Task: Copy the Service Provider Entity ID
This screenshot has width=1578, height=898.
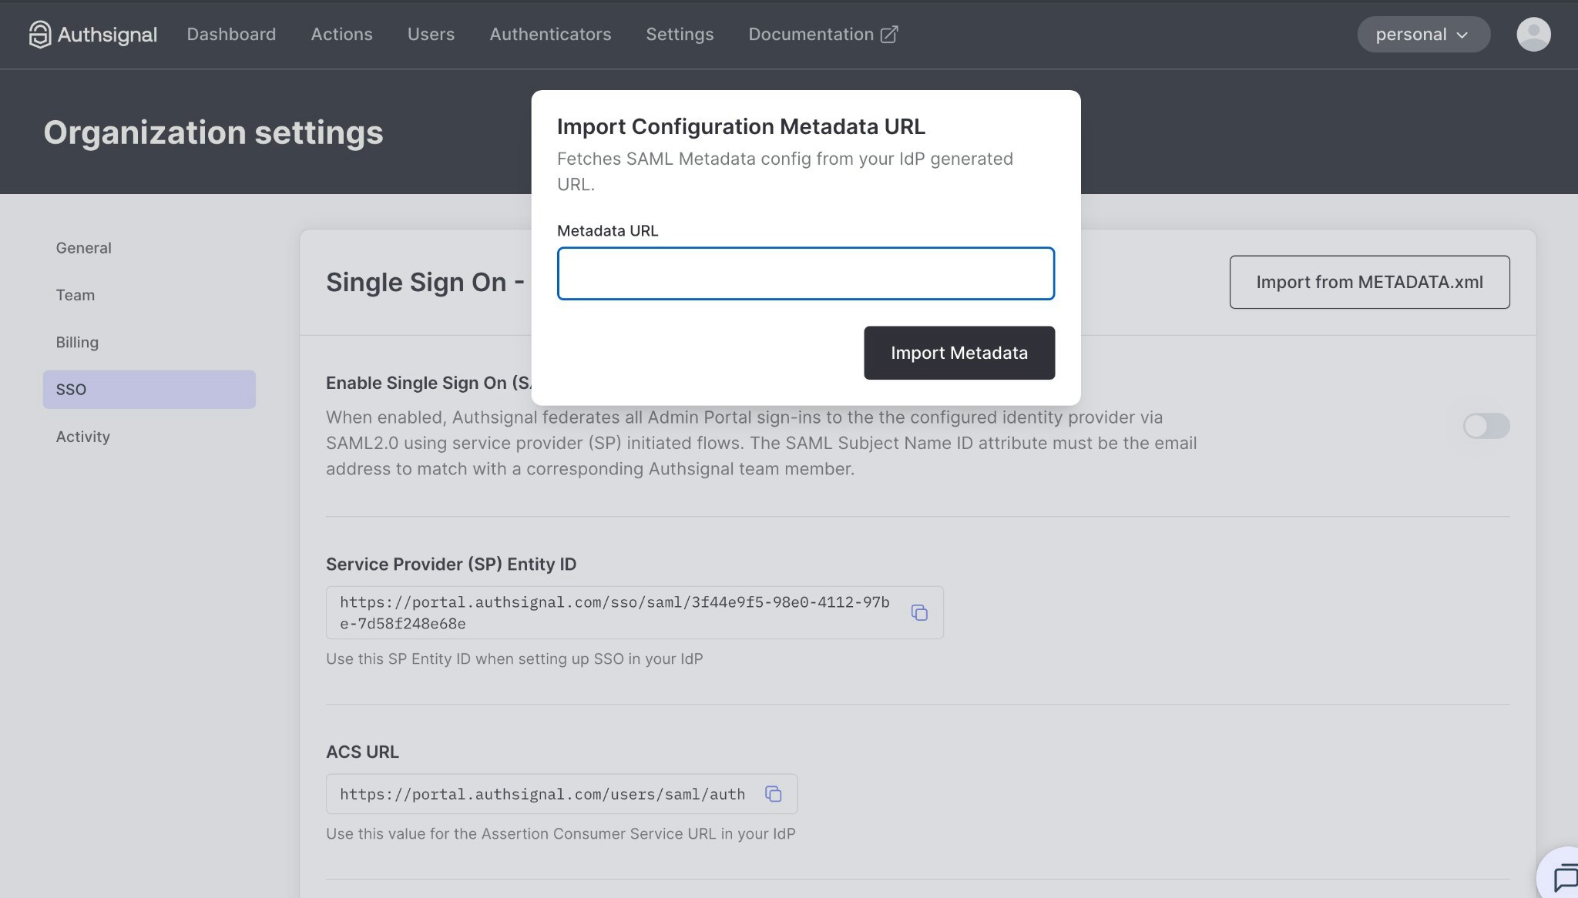Action: (x=920, y=612)
